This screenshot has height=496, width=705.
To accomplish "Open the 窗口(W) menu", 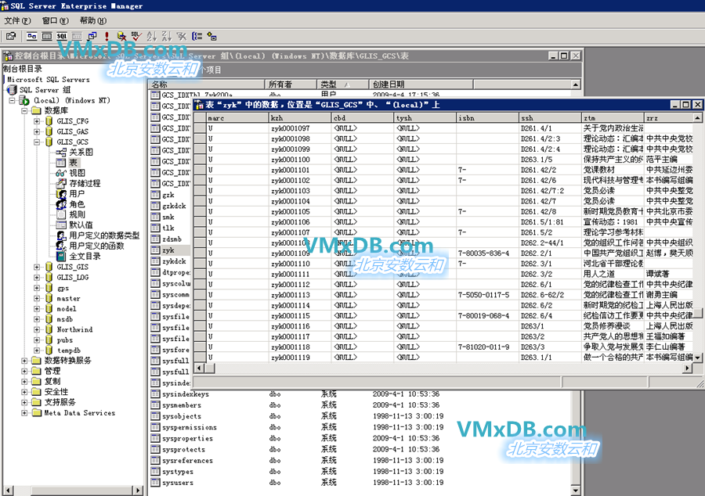I will tap(55, 20).
